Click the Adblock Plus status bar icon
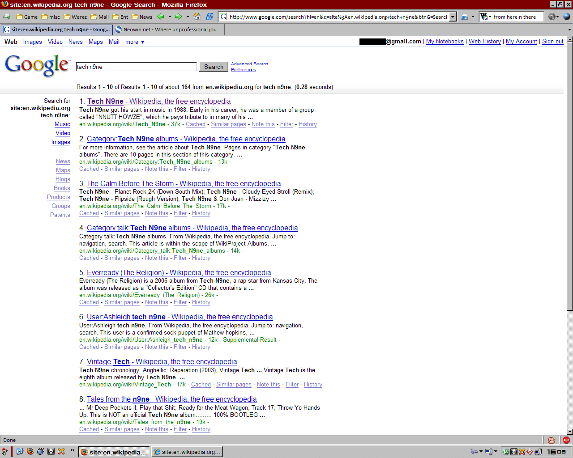 566,440
